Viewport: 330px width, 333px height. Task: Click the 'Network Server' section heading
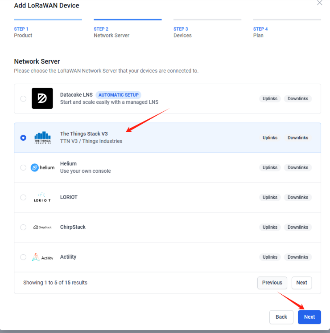coord(37,61)
